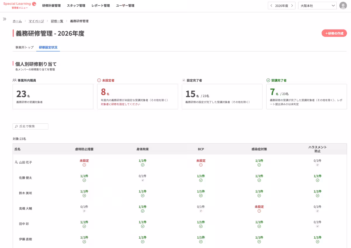Click 田中 彩 身体拘束 check icon
351x248 pixels.
[x=142, y=226]
